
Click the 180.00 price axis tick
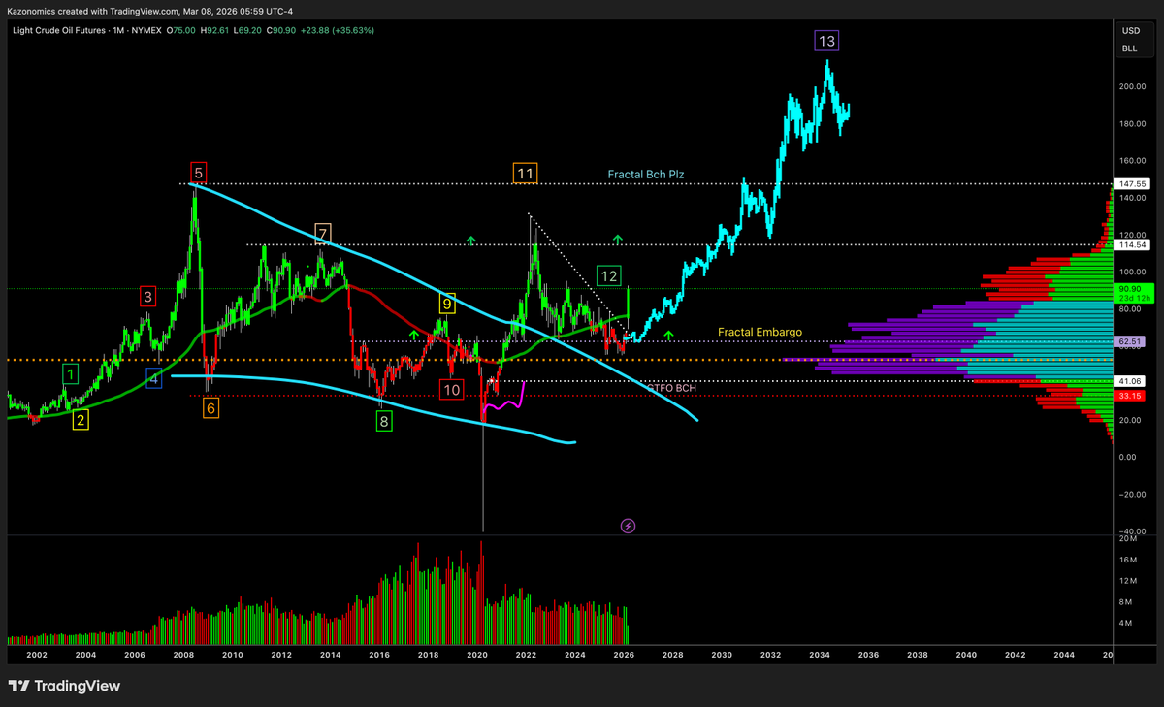pyautogui.click(x=1134, y=123)
